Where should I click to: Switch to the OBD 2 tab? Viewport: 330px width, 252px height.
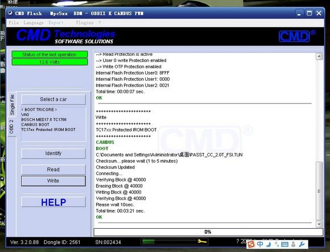click(11, 127)
